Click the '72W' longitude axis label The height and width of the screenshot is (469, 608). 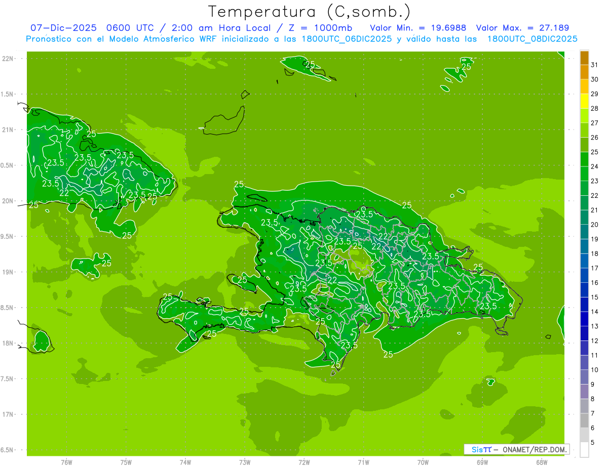tap(305, 462)
